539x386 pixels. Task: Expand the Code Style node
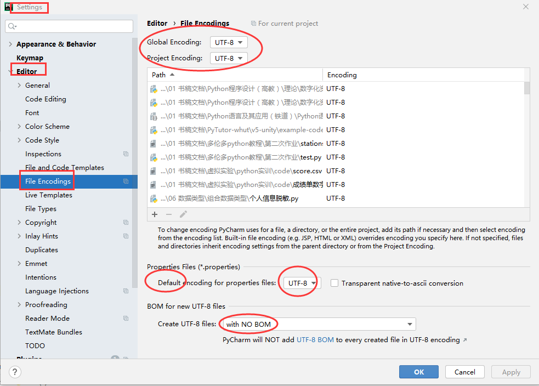(19, 140)
